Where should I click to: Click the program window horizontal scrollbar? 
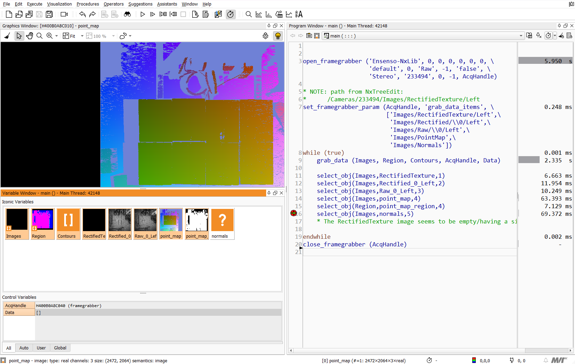430,350
